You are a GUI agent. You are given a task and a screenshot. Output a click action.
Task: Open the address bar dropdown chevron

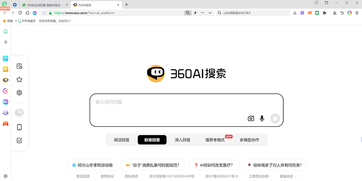210,13
